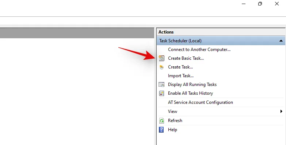
Task: Click the Actions pane title
Action: tap(166, 32)
